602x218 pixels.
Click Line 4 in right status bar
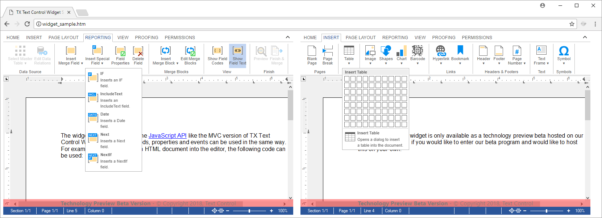tap(369, 211)
